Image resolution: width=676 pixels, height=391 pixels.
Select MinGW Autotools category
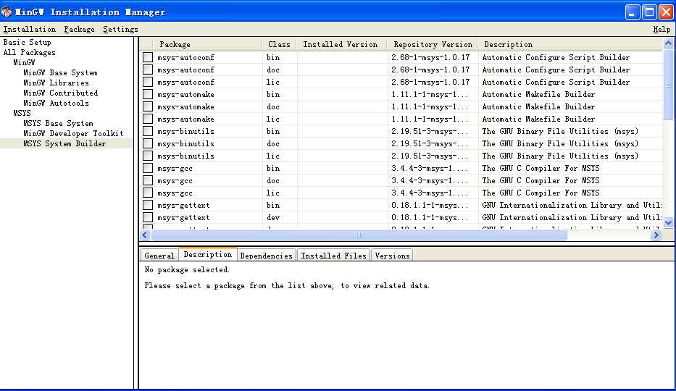click(x=56, y=103)
